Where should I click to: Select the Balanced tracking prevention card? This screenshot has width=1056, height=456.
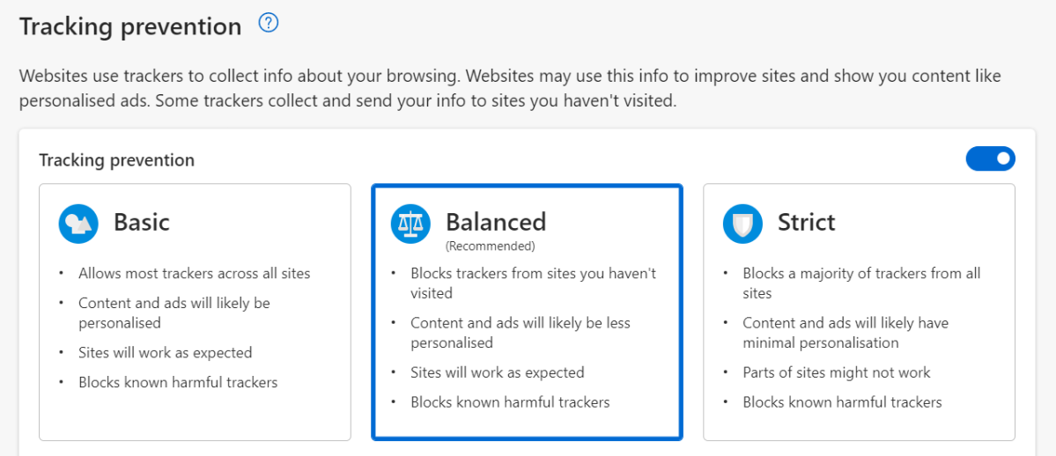tap(527, 312)
